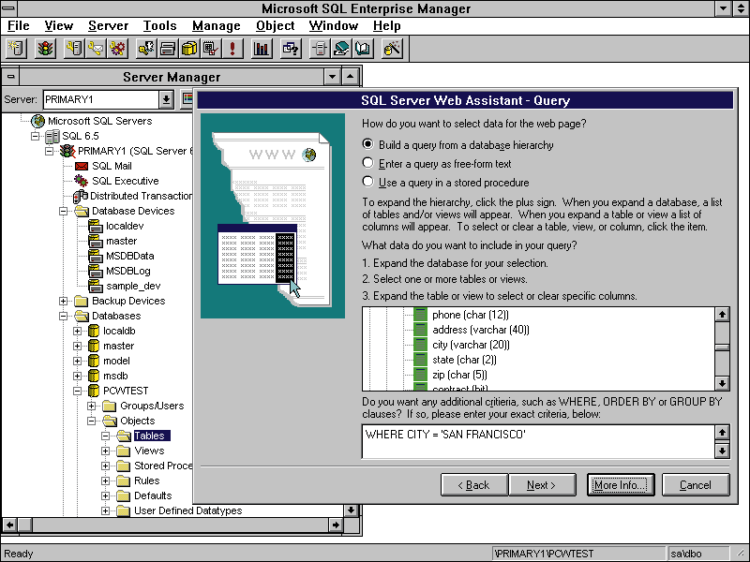Select the Tables folder in tree

pyautogui.click(x=150, y=436)
